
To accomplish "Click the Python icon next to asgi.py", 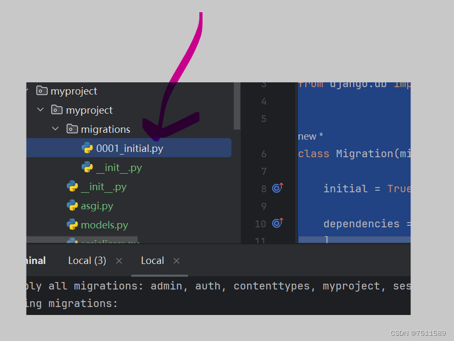I will [72, 206].
